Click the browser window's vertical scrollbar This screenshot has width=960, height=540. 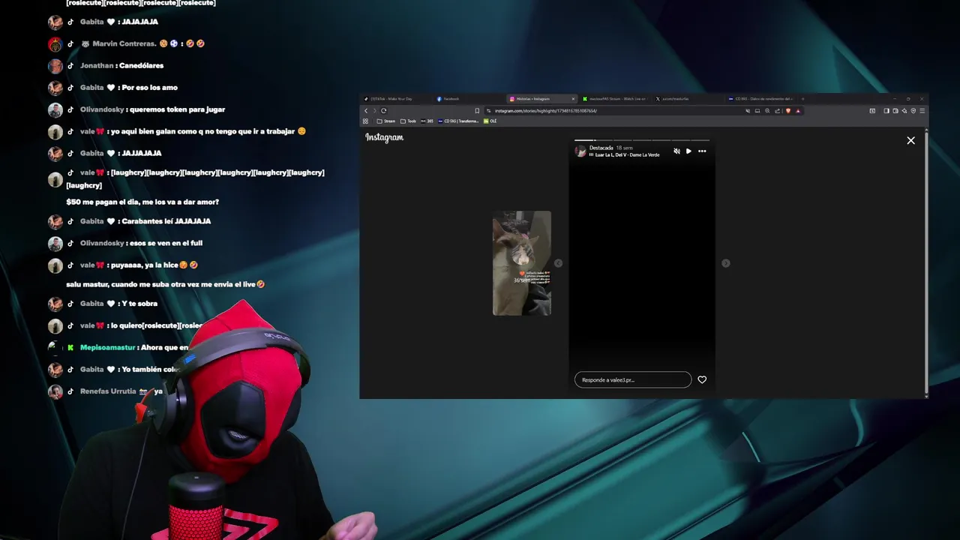coord(927,262)
